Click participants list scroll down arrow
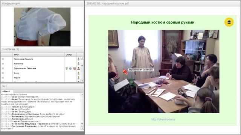 [82, 81]
